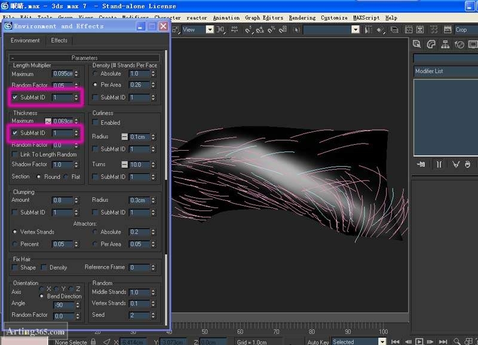
Task: Click the Align tool icon
Action: [x=380, y=29]
